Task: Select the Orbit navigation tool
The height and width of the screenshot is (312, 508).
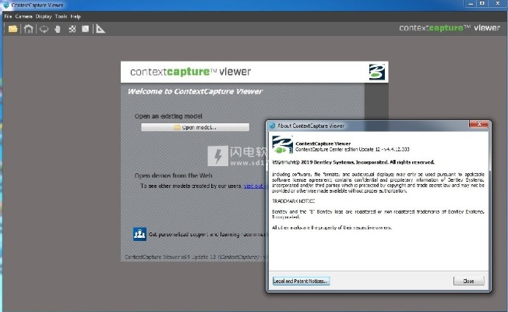Action: click(43, 30)
